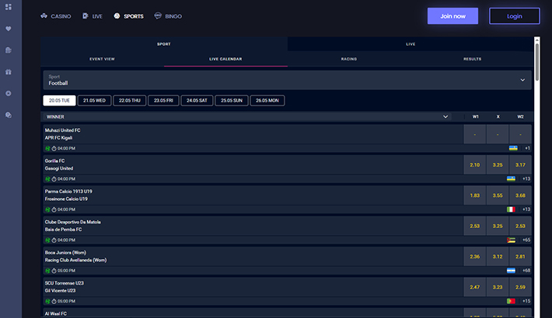The width and height of the screenshot is (552, 318).
Task: Click the chat support icon in sidebar
Action: (x=9, y=116)
